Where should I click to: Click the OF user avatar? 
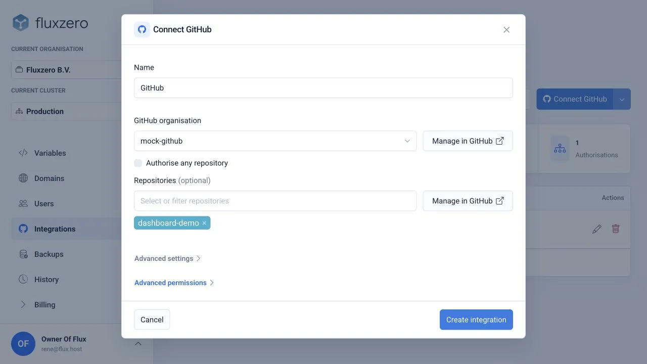coord(23,344)
